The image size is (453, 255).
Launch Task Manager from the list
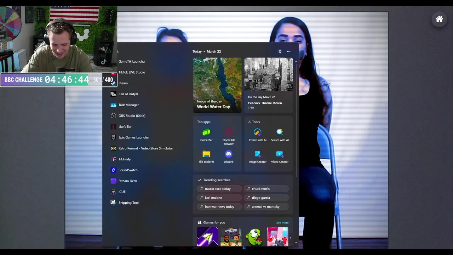pos(125,105)
